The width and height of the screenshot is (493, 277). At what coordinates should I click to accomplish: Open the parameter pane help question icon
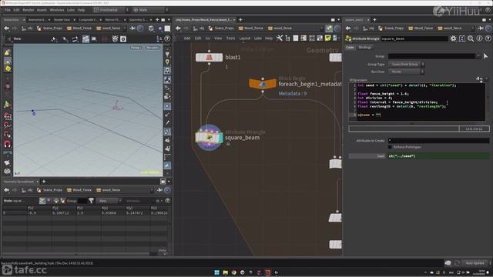coord(488,38)
